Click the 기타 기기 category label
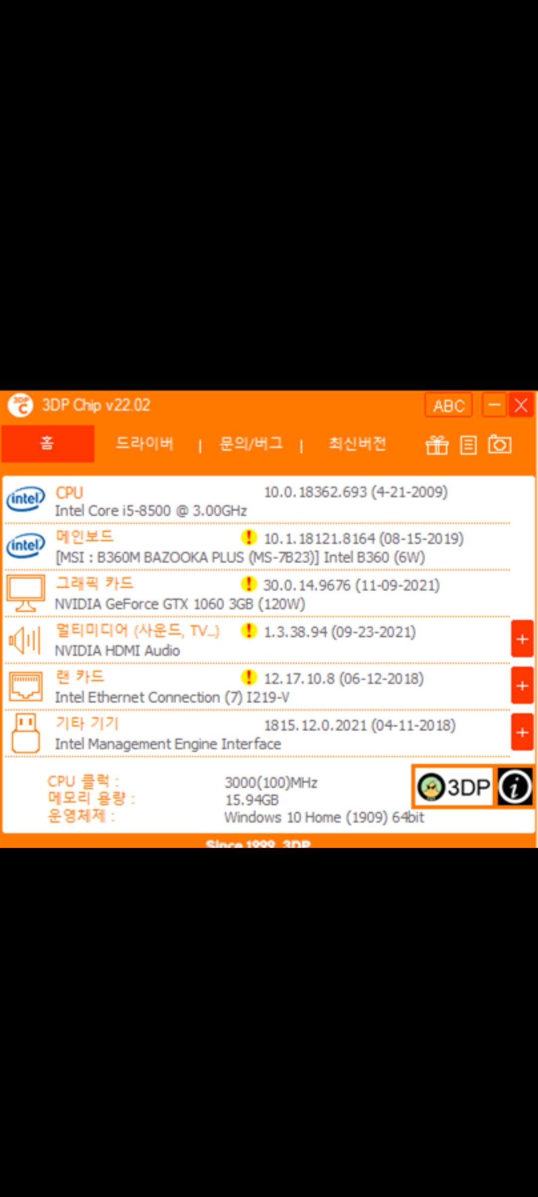This screenshot has width=538, height=1197. (x=87, y=724)
